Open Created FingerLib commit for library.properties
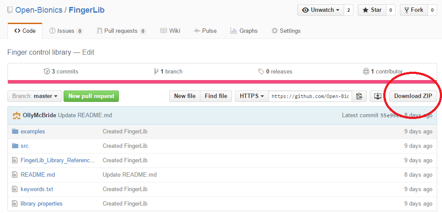The width and height of the screenshot is (442, 213). pos(125,203)
